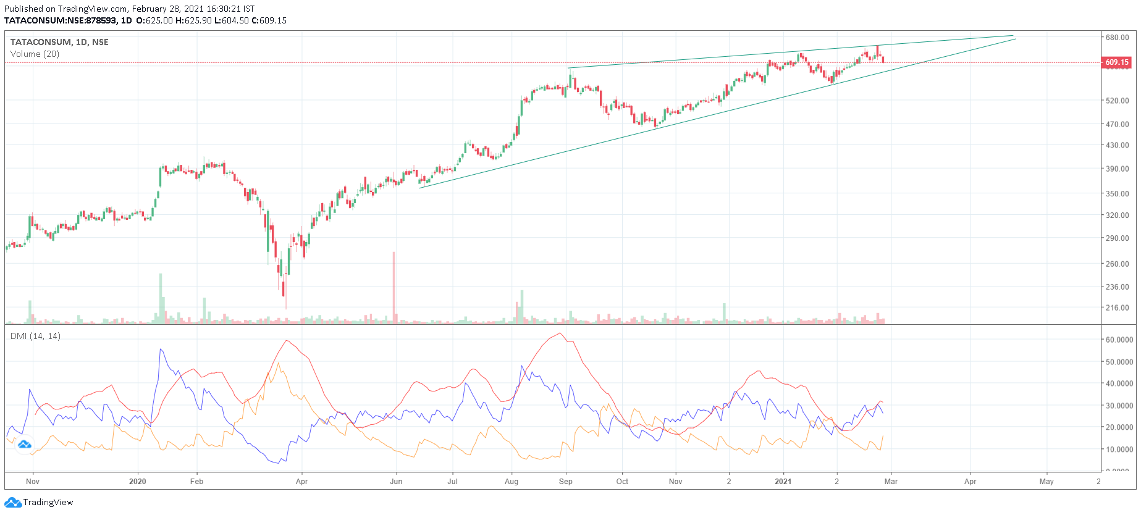Click the small cloud icon in DMI pane
This screenshot has width=1141, height=515.
25,445
